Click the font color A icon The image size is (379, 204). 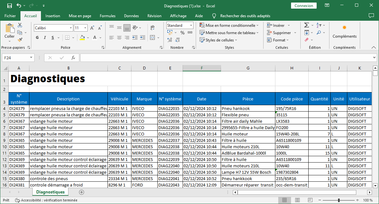95,38
